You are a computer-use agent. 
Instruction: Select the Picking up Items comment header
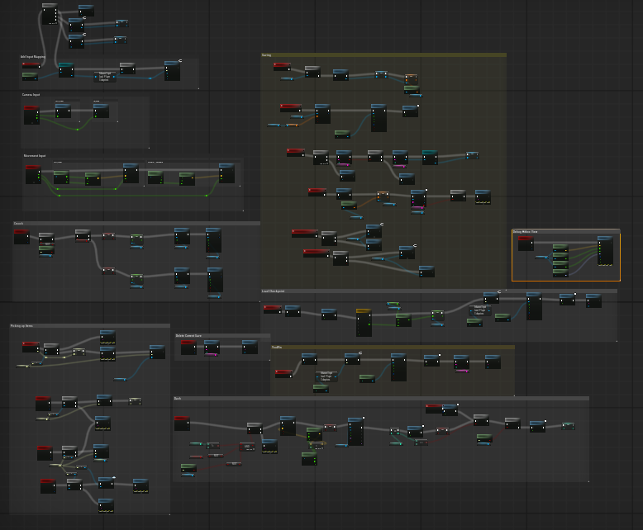point(90,325)
